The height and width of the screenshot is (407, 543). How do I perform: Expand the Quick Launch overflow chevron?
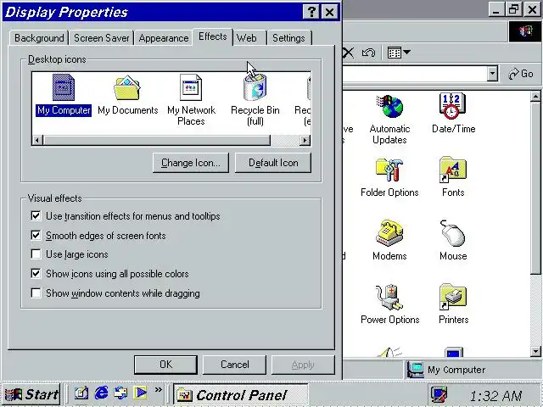[x=159, y=390]
